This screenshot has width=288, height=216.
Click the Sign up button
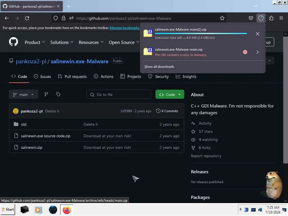point(270,42)
